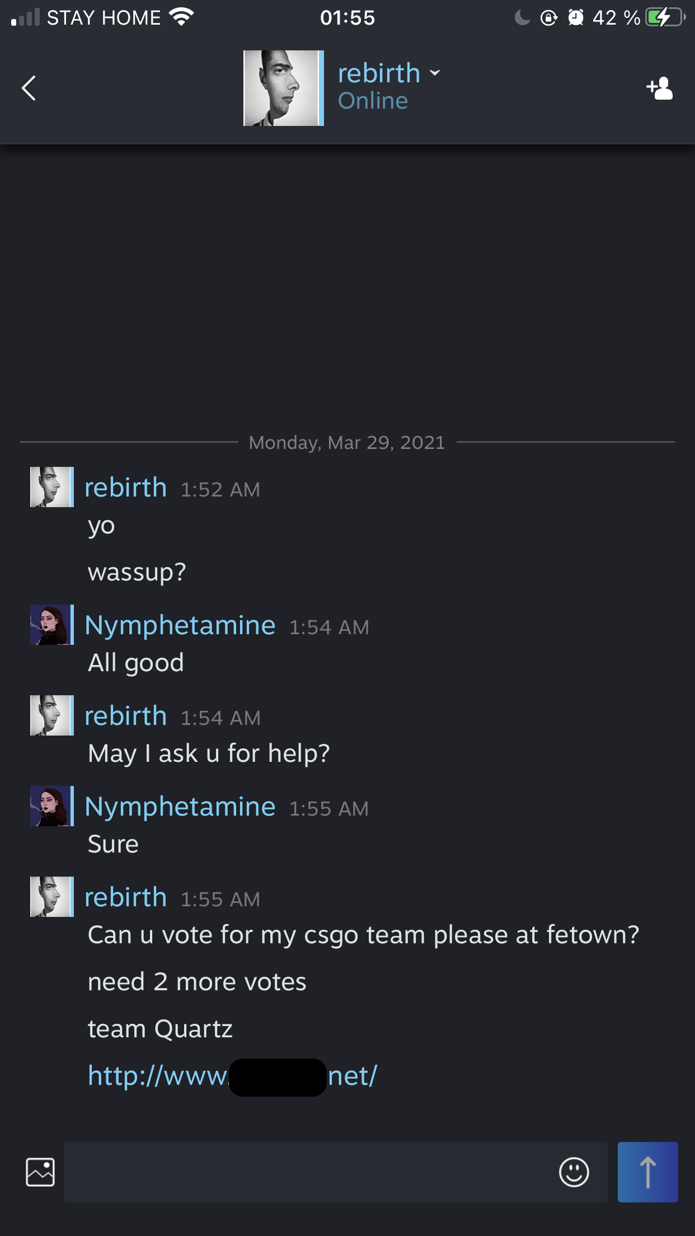This screenshot has height=1236, width=695.
Task: Tap the rebirth username at 1:54 AM
Action: pos(126,716)
